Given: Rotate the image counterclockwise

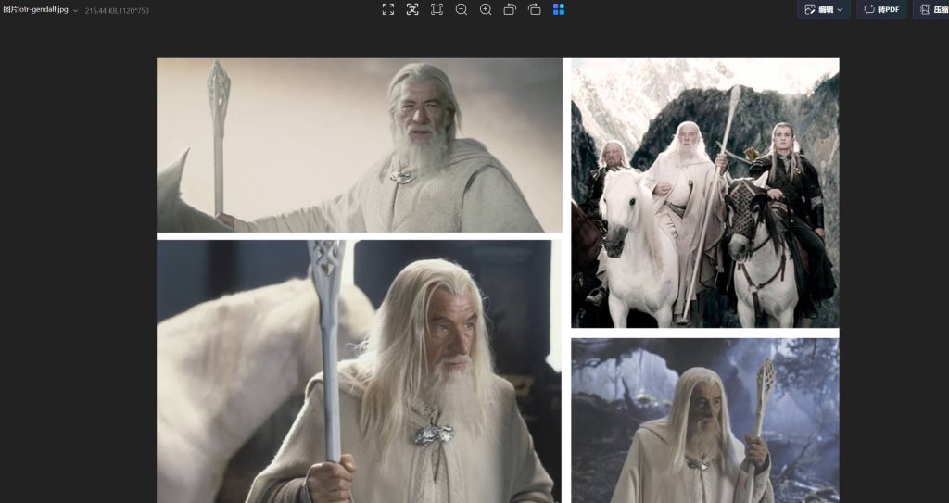Looking at the screenshot, I should coord(510,9).
